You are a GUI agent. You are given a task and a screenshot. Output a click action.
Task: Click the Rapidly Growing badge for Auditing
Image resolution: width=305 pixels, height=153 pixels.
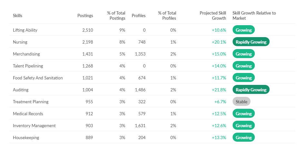[x=251, y=90]
